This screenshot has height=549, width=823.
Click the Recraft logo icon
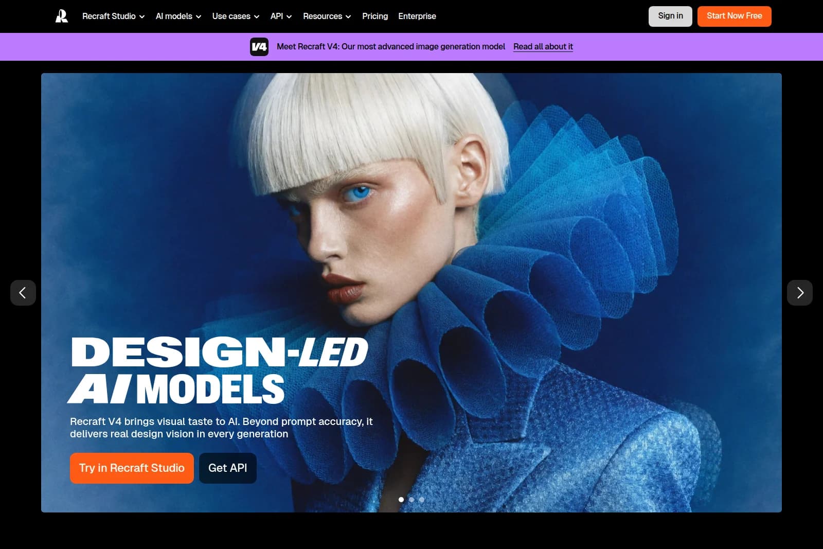tap(61, 16)
